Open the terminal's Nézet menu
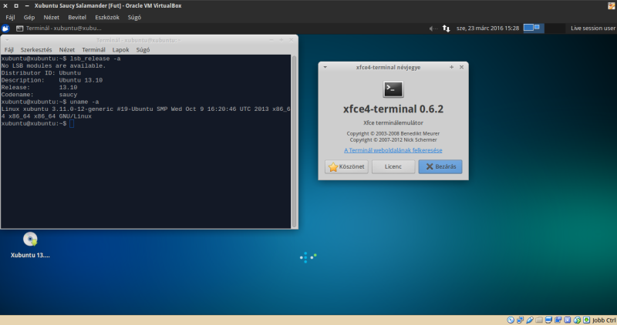This screenshot has height=325, width=617. click(x=67, y=50)
